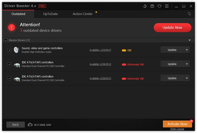Switch to the Outdated tab

(x=18, y=14)
